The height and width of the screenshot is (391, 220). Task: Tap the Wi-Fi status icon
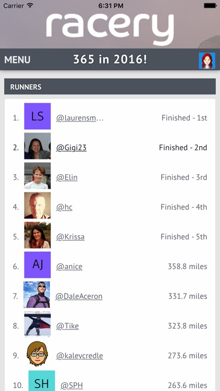pos(30,6)
